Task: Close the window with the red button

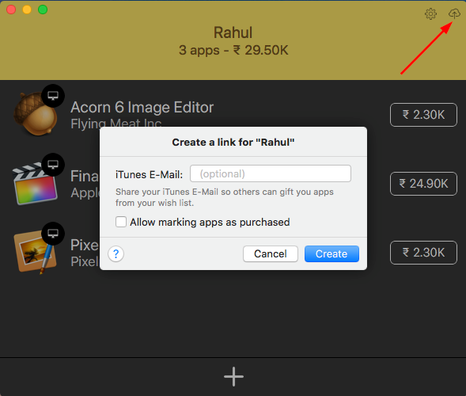Action: click(x=11, y=10)
